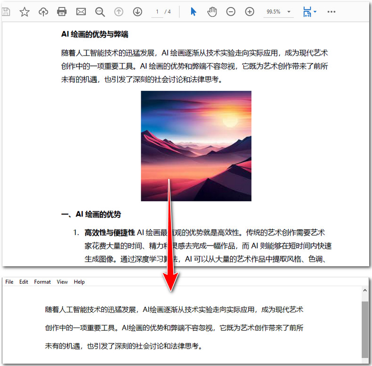Click the fit page width icon
This screenshot has width=372, height=366.
coord(307,12)
